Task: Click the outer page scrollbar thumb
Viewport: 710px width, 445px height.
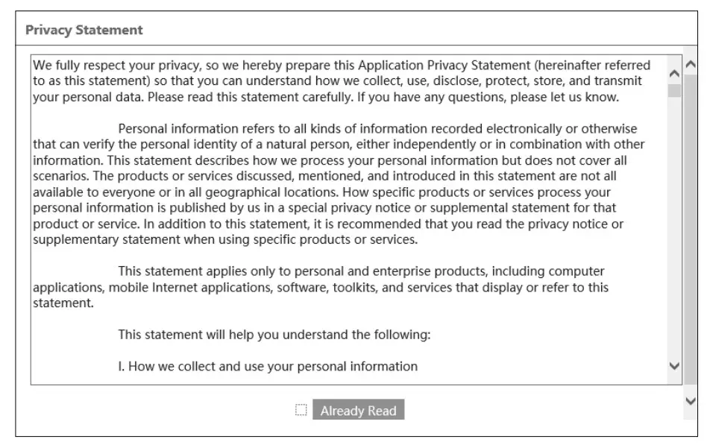Action: tap(690, 224)
